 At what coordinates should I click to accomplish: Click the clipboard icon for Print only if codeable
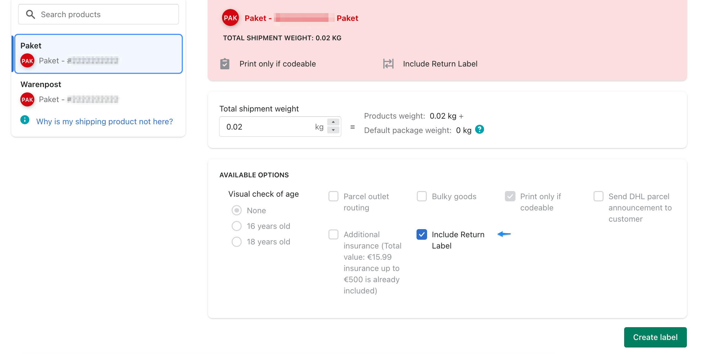pos(225,64)
